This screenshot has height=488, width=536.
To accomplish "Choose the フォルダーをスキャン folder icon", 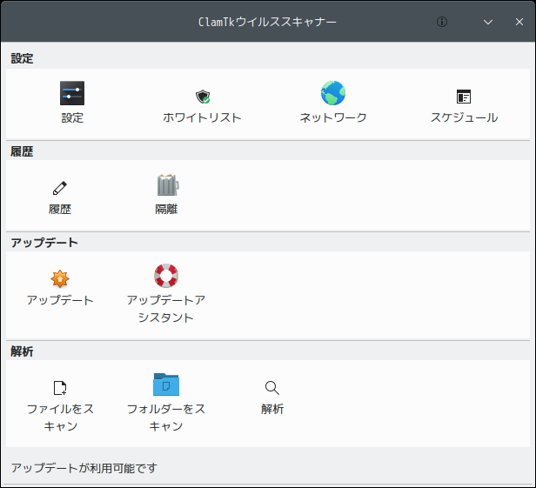I will pyautogui.click(x=166, y=384).
